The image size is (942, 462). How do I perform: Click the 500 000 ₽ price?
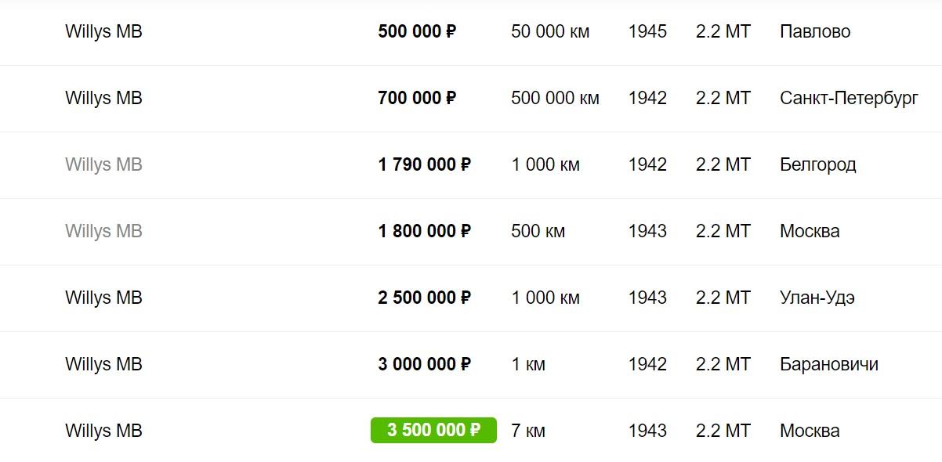pos(417,32)
